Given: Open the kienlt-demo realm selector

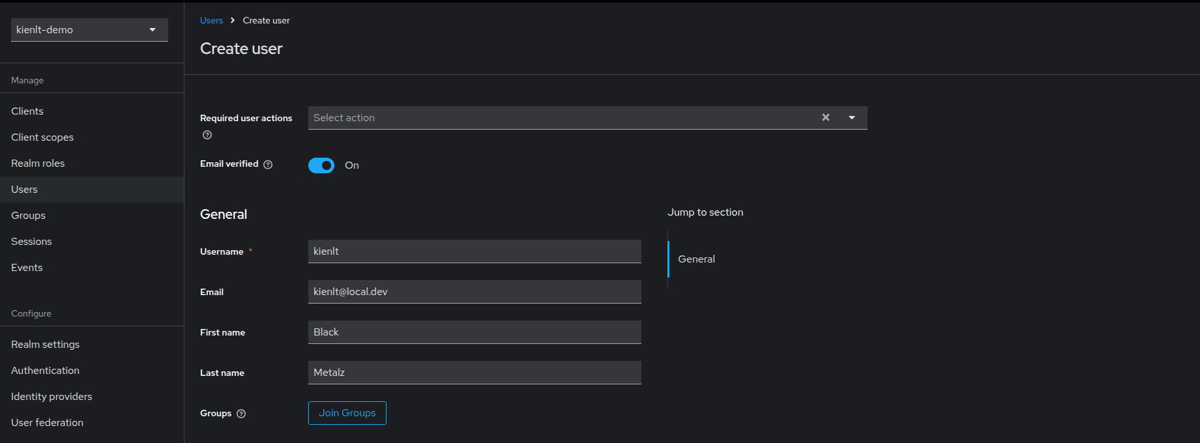Looking at the screenshot, I should (89, 30).
